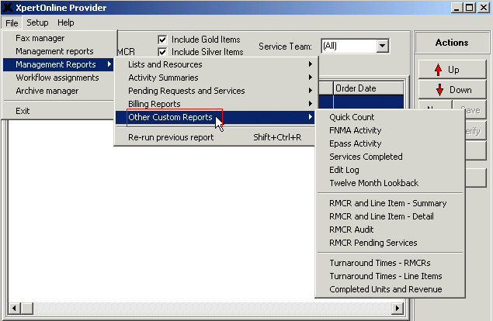
Task: Open RMCR Pending Services report
Action: click(x=390, y=243)
